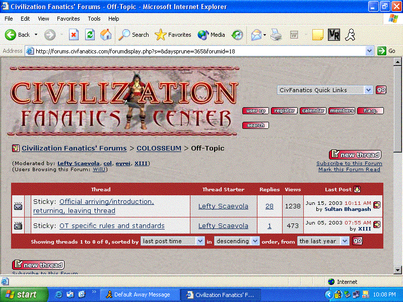Click the top new thread button
Image resolution: width=403 pixels, height=302 pixels.
click(355, 155)
